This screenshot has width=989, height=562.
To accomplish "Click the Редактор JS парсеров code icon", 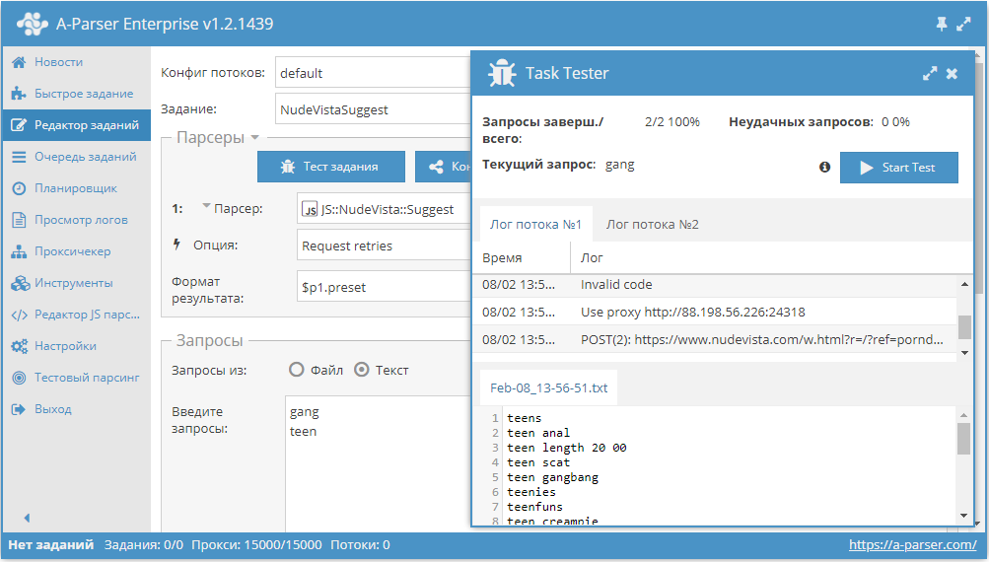I will click(20, 315).
